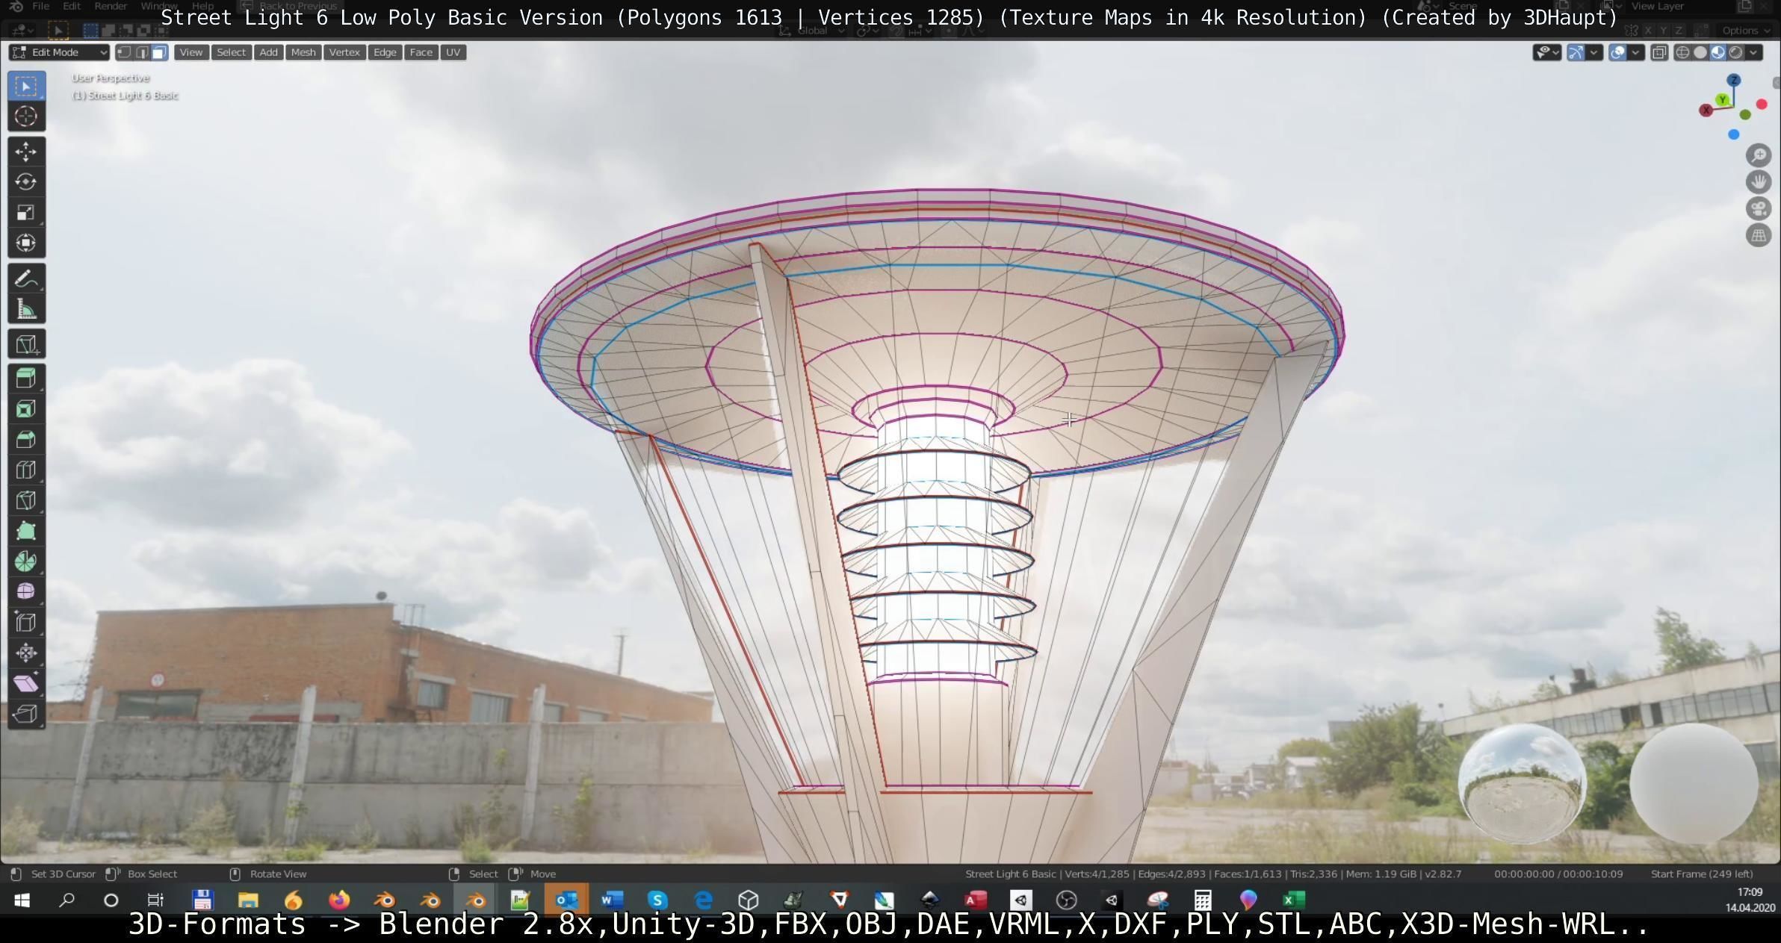Choose the Scale tool
This screenshot has width=1781, height=943.
tap(26, 213)
